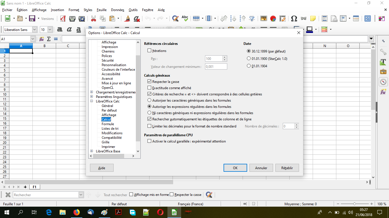Open the Function Wizard fx icon
The height and width of the screenshot is (218, 389).
pos(42,39)
